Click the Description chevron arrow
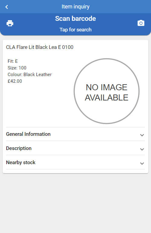 (x=142, y=149)
